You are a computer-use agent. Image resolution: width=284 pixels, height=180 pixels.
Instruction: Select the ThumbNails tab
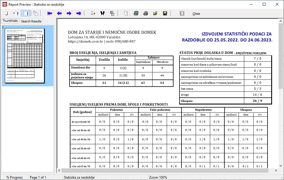click(10, 21)
